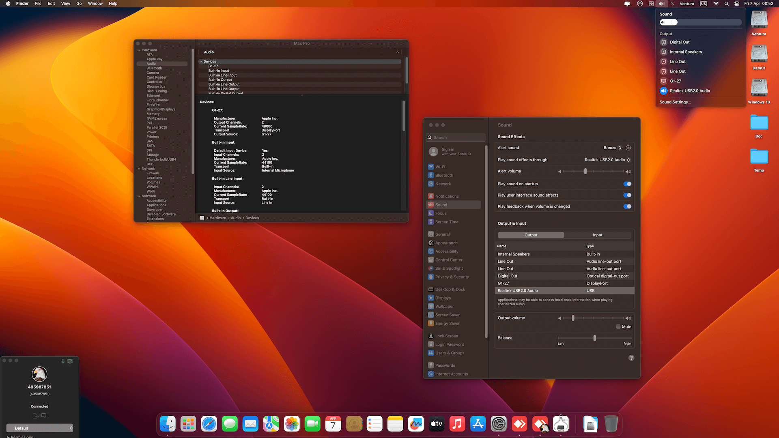
Task: Play the Breeze alert sound preview
Action: (628, 148)
